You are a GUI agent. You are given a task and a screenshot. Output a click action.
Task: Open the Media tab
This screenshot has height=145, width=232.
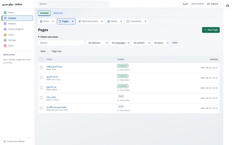pyautogui.click(x=112, y=21)
